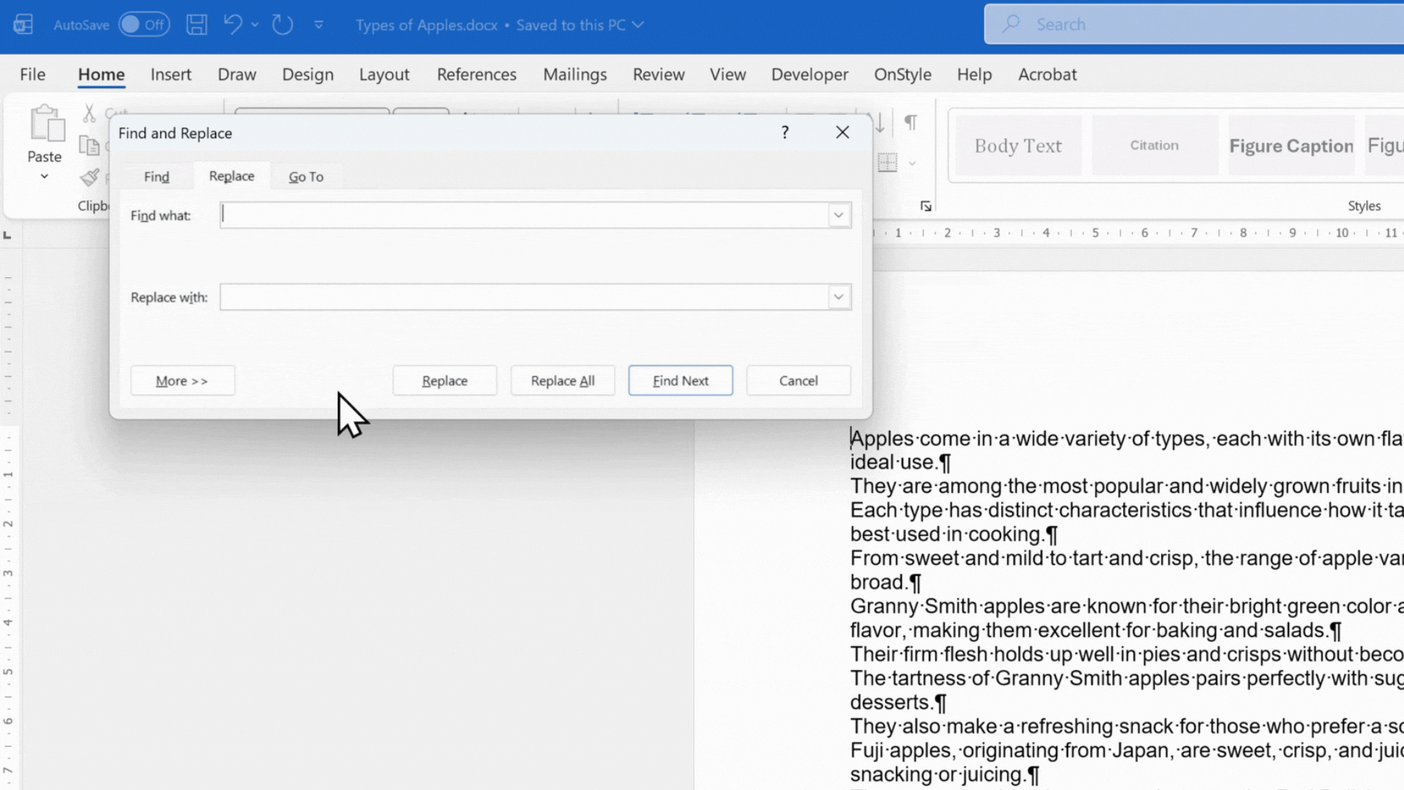Click the Find what text field

point(524,215)
